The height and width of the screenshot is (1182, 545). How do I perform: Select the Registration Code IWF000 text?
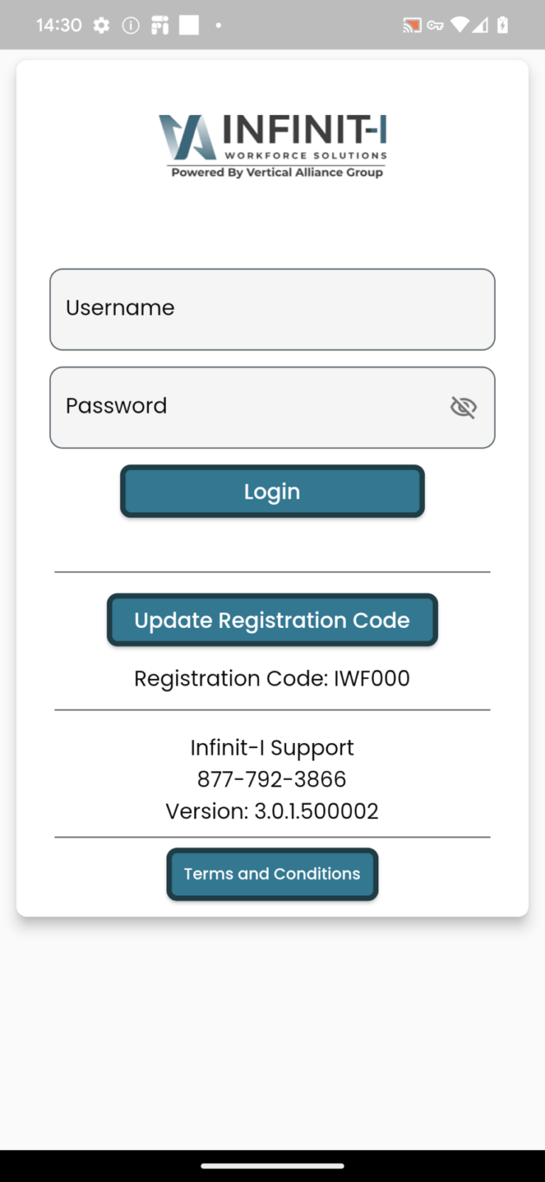[272, 678]
